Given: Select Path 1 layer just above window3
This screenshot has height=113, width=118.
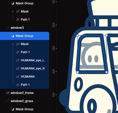Looking at the screenshot, I should [25, 20].
